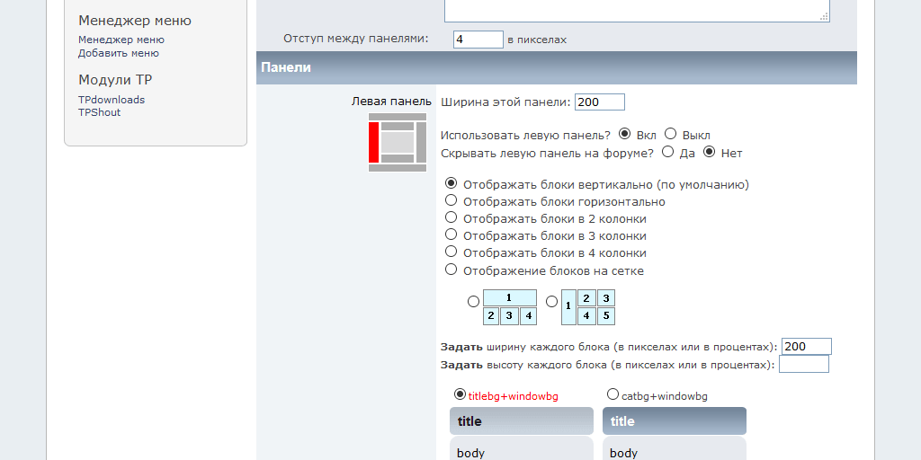The width and height of the screenshot is (921, 460).
Task: Choose Да to hide left panel on forum
Action: 667,152
